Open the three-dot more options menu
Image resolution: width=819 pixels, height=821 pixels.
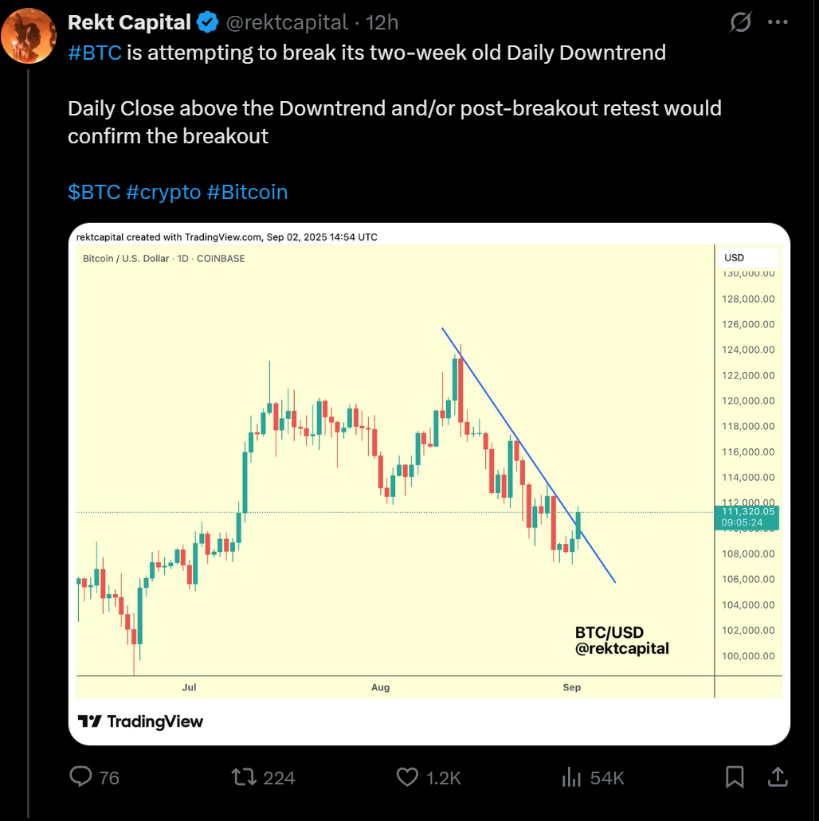click(778, 23)
